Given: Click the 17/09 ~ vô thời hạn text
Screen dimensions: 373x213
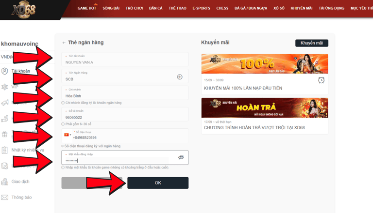Looking at the screenshot, I should pyautogui.click(x=218, y=122).
